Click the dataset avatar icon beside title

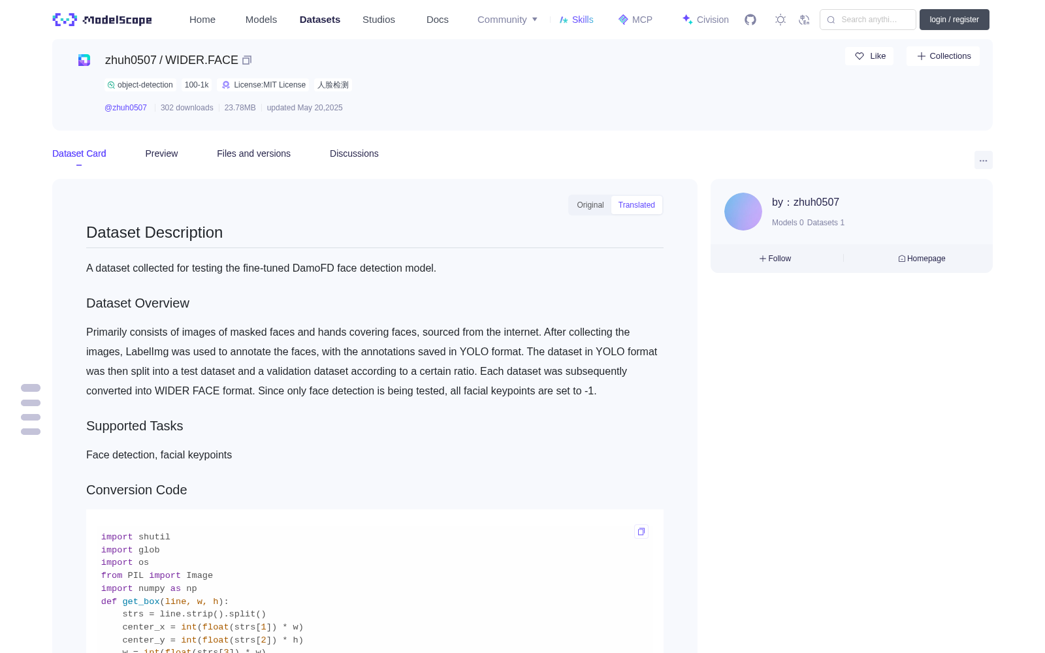84,60
